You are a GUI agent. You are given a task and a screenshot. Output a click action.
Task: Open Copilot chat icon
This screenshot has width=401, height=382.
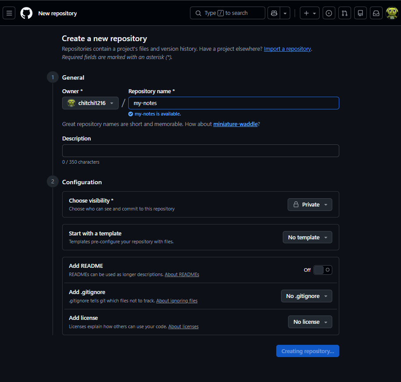(x=274, y=13)
